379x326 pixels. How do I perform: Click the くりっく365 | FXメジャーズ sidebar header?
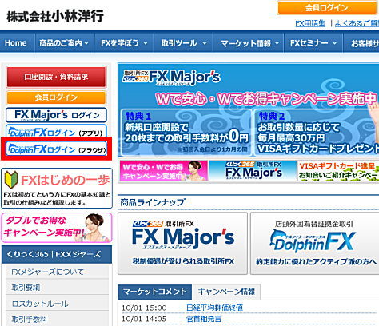click(x=57, y=254)
